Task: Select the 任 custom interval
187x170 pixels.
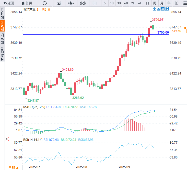Action: click(176, 3)
